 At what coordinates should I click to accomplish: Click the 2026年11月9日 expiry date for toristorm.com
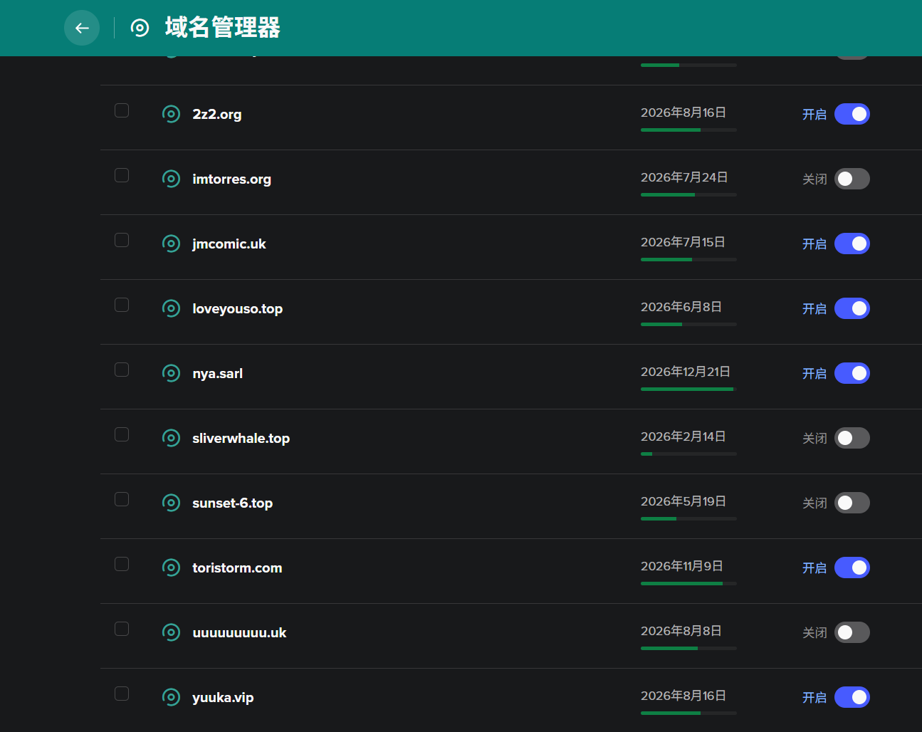pyautogui.click(x=681, y=566)
